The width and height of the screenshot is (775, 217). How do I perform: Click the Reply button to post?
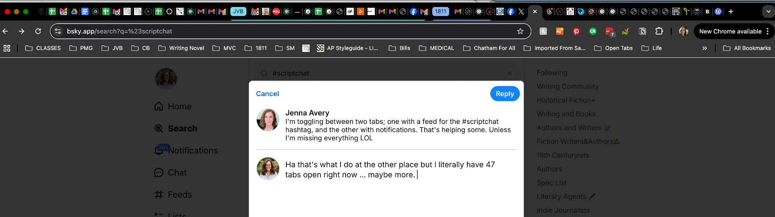505,94
